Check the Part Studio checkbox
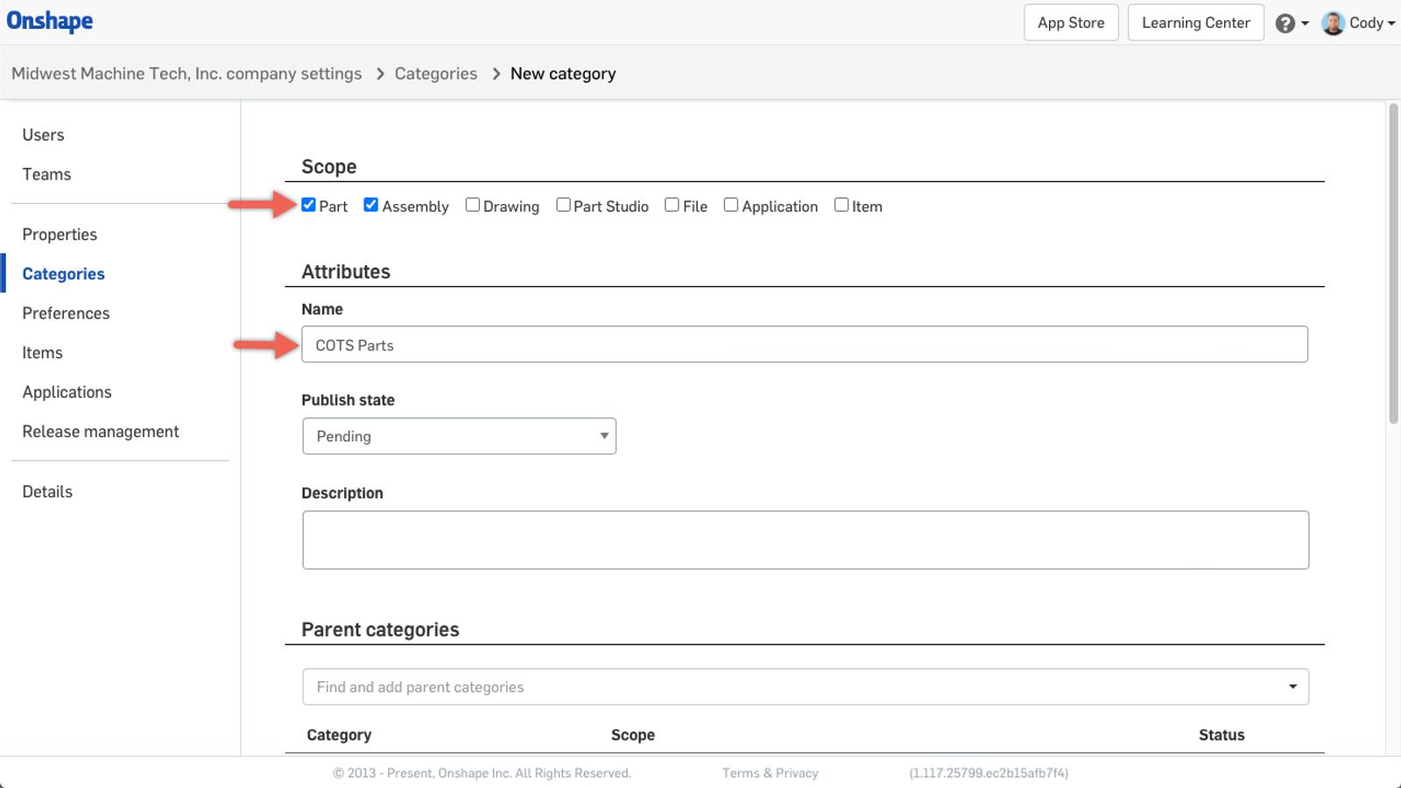Screen dimensions: 1401x788 tap(563, 205)
